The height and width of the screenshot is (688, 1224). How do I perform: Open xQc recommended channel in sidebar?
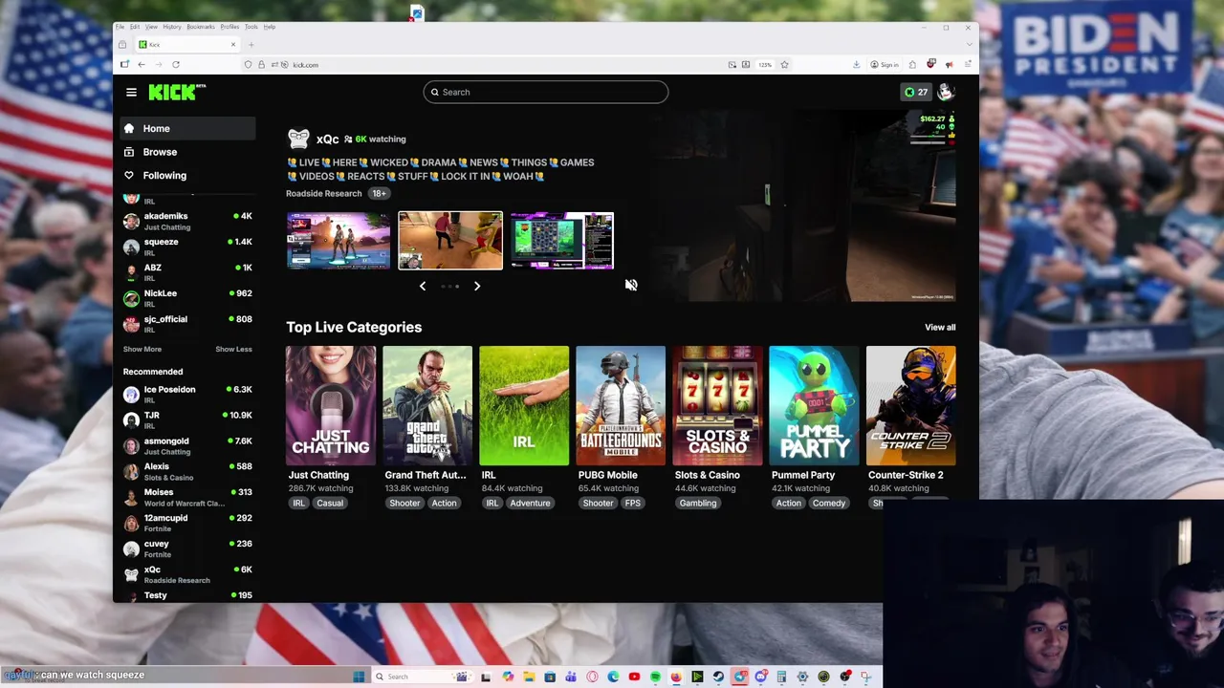tap(187, 574)
